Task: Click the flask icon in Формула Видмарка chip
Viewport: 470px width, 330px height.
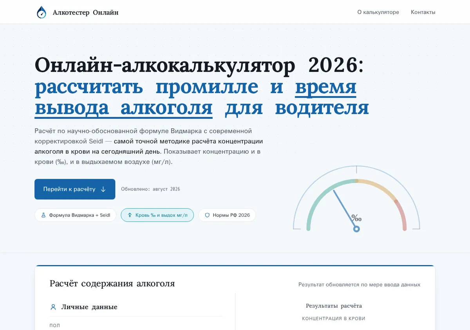Action: tap(43, 215)
